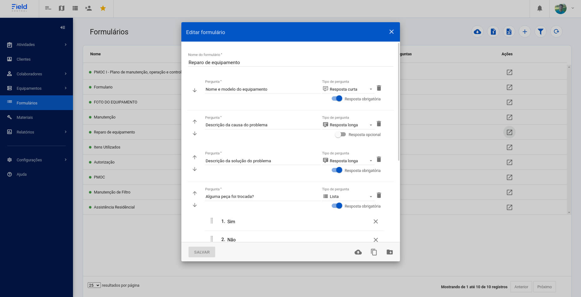This screenshot has width=581, height=297.
Task: Go to Clientes in the sidebar
Action: (x=23, y=59)
